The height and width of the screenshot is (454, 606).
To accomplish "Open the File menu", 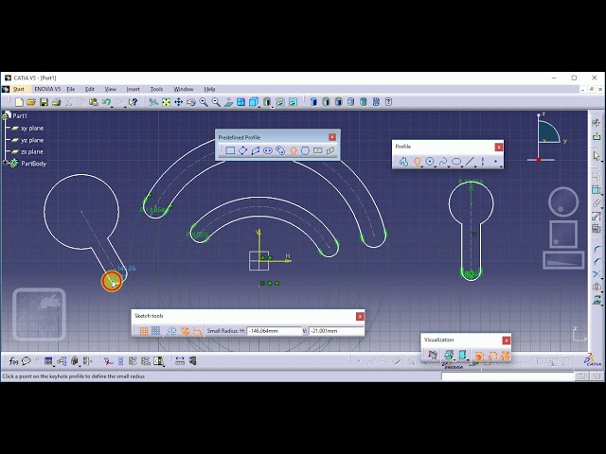I will (71, 89).
